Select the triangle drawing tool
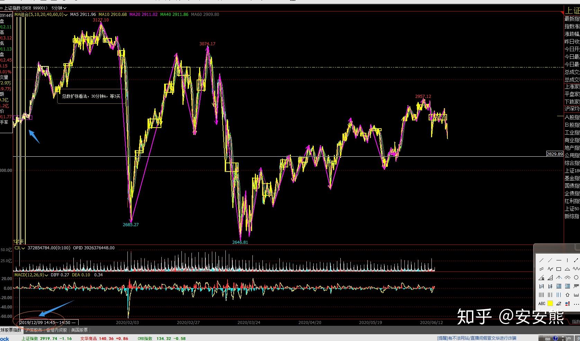This screenshot has height=341, width=580. pyautogui.click(x=568, y=269)
